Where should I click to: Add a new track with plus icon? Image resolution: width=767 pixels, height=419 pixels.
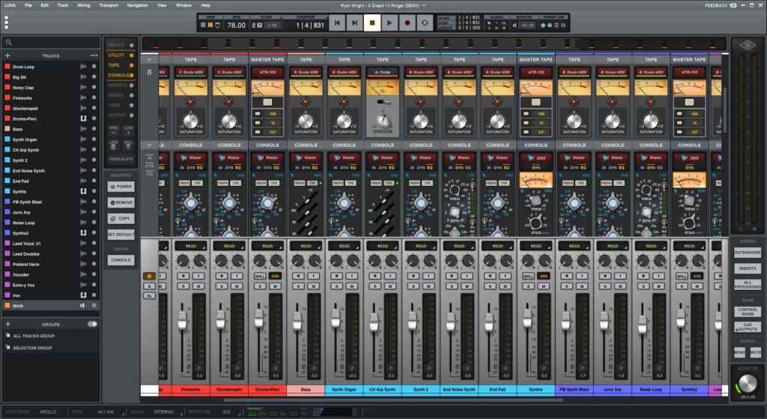coord(7,55)
